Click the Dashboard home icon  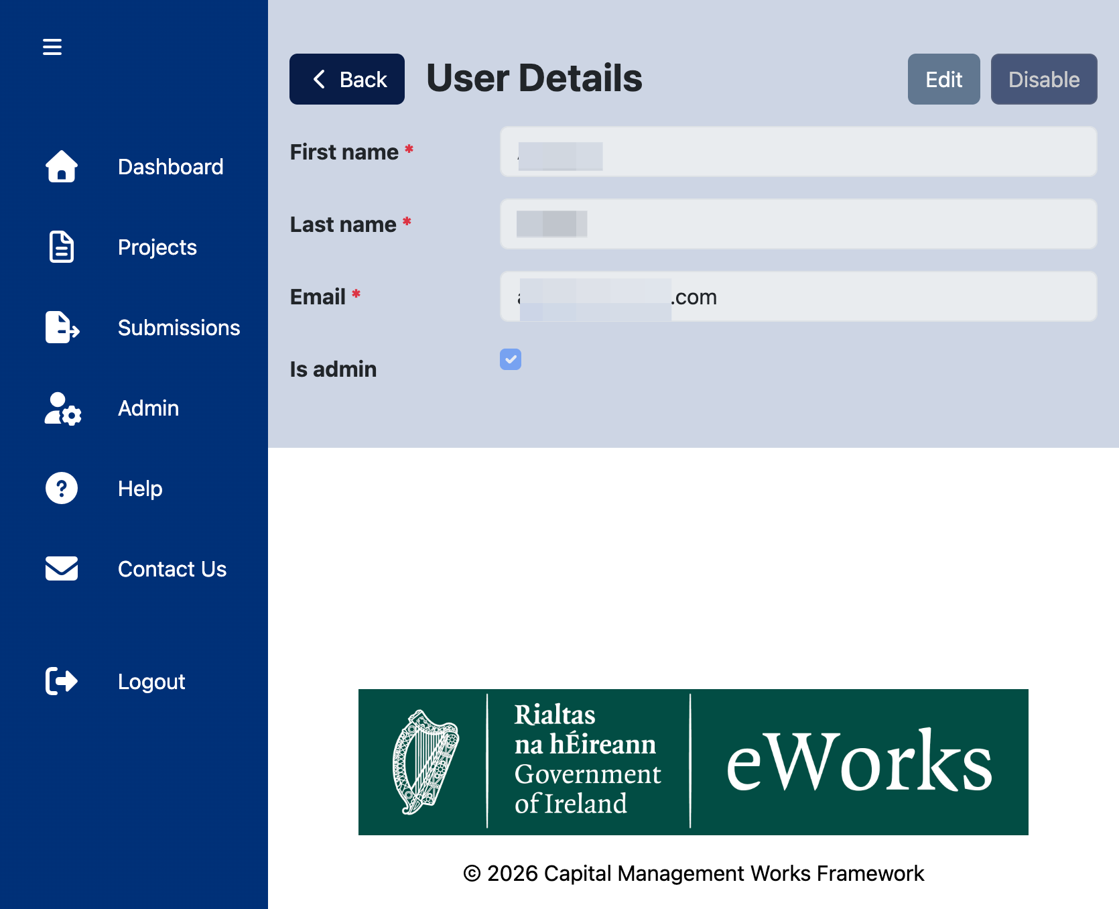click(x=62, y=166)
